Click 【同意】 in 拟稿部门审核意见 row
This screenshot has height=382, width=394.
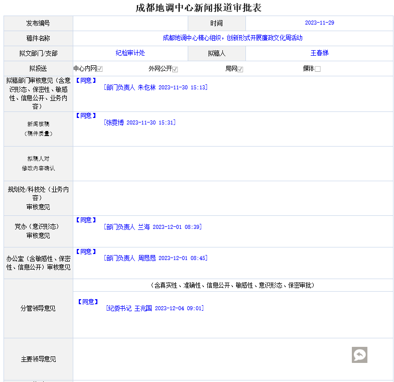[85, 80]
